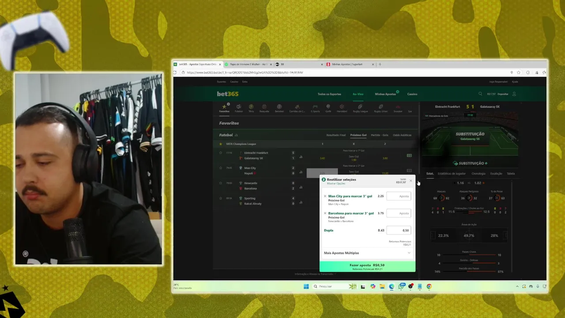Select Eintracht Frankfurt odds 3.40
Screen dimensions: 565x318
(x=322, y=158)
